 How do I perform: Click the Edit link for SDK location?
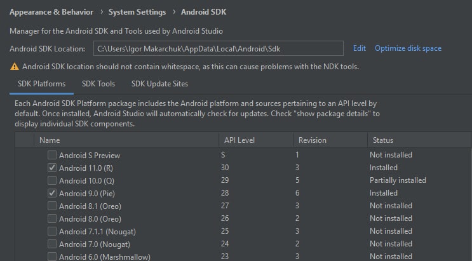360,48
